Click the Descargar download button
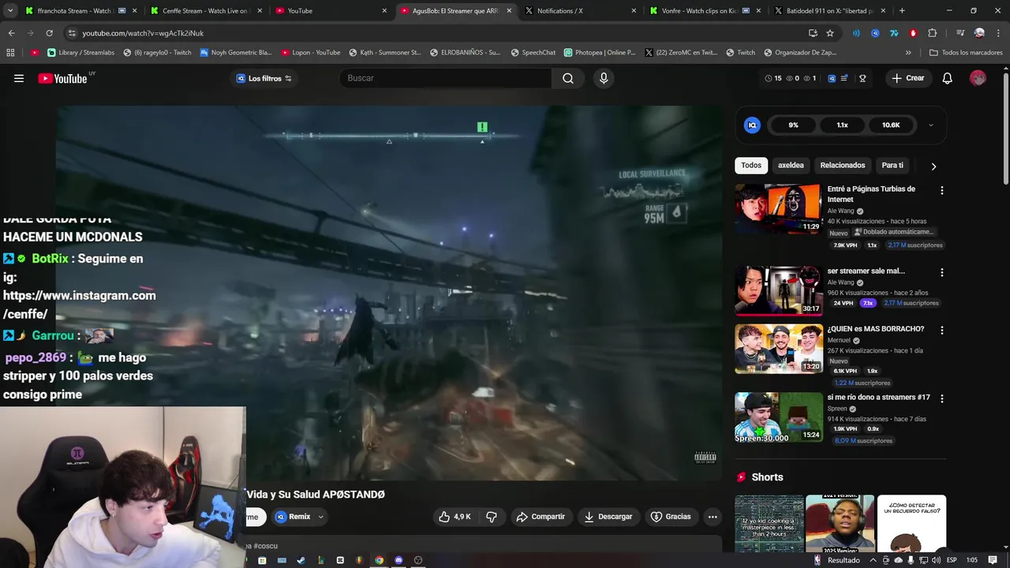 pyautogui.click(x=608, y=517)
